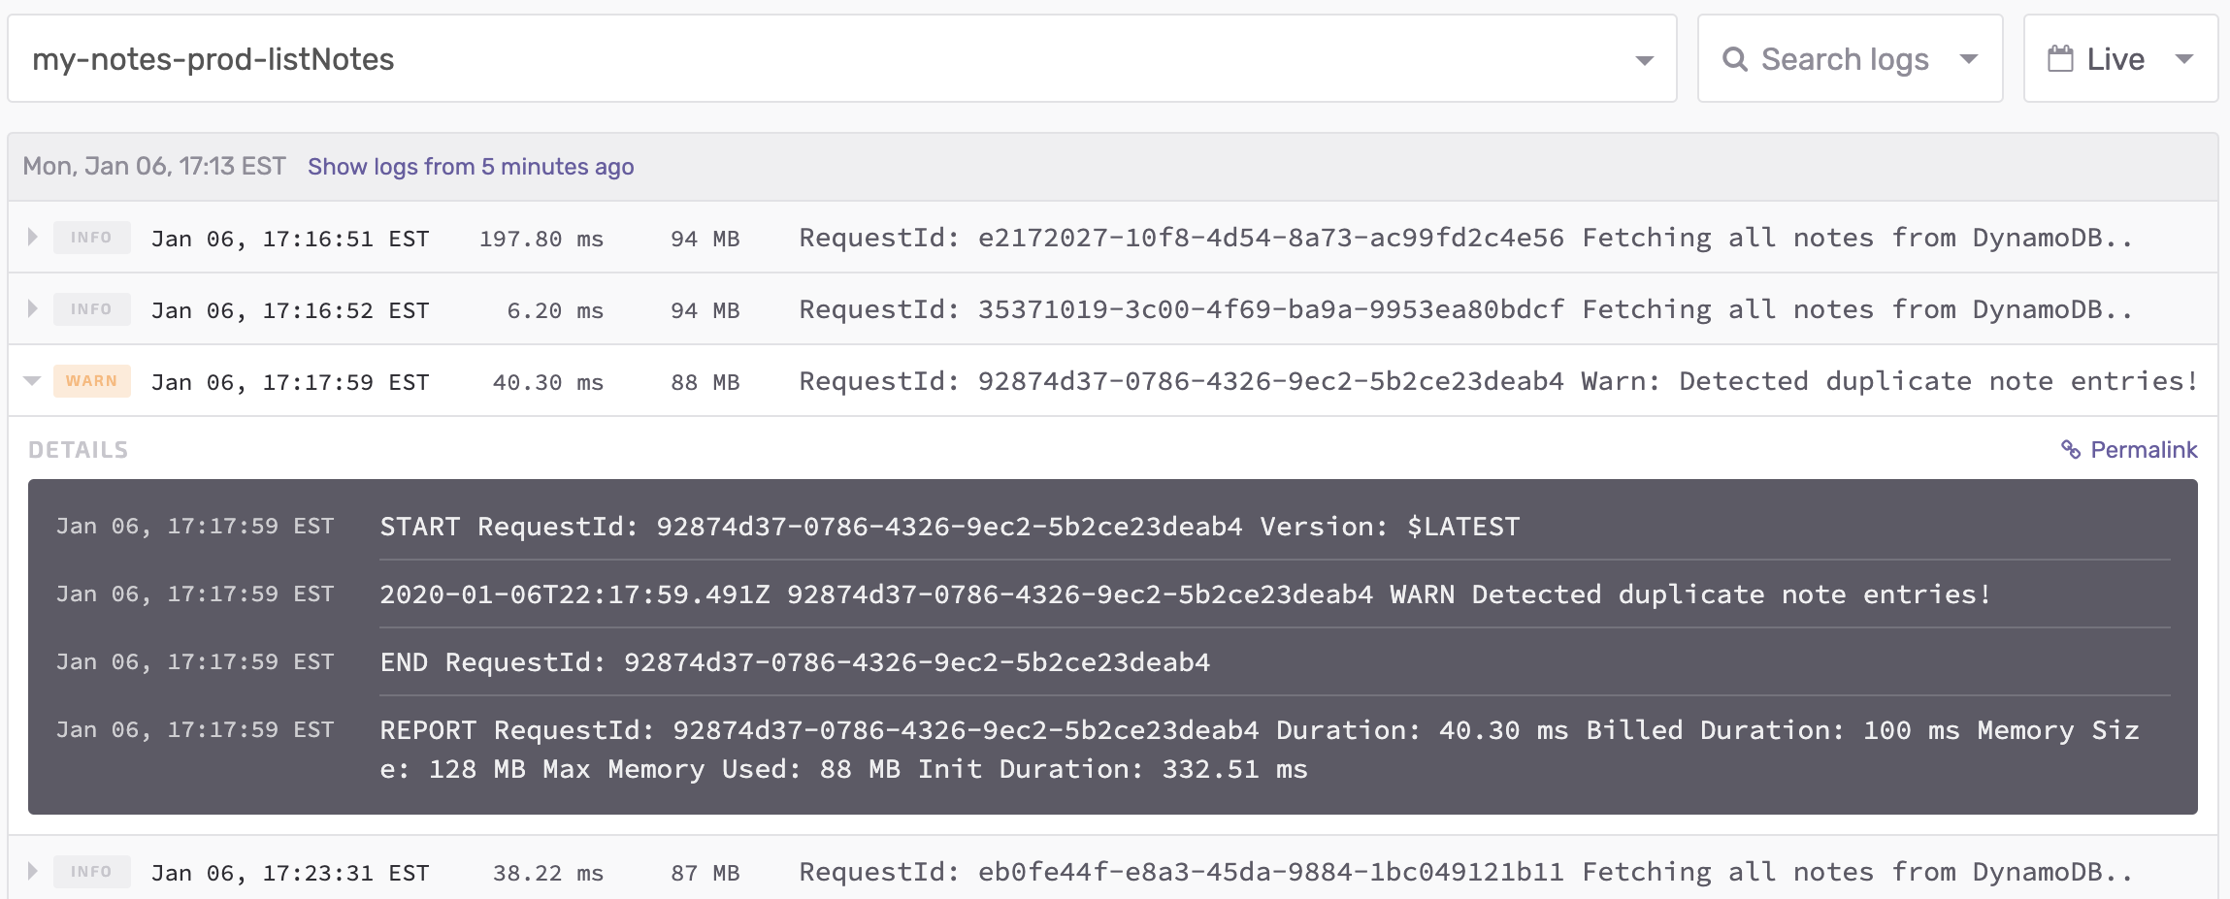
Task: Expand the 17:23:31 log entry
Action: [32, 872]
